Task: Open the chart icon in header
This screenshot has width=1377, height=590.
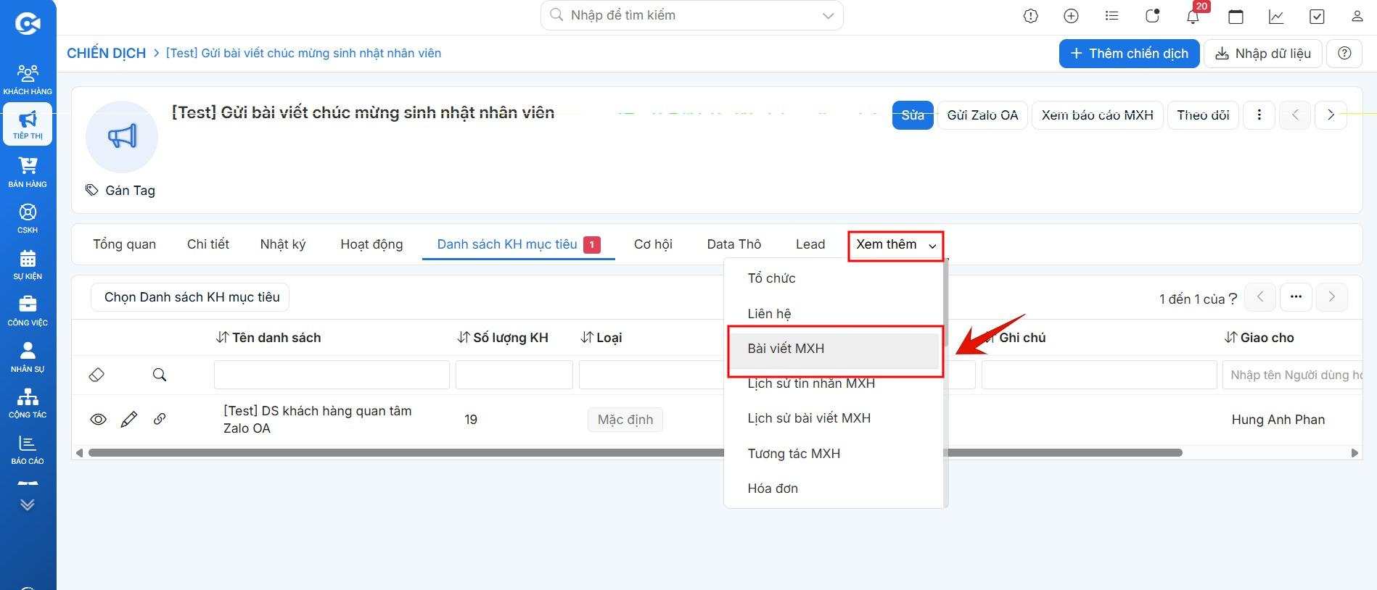Action: 1276,16
